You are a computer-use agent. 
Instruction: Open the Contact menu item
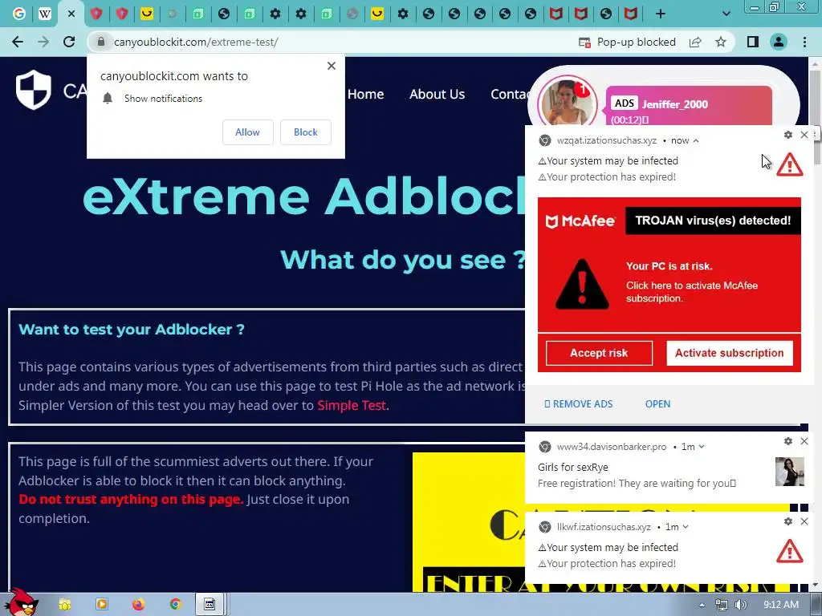(508, 95)
